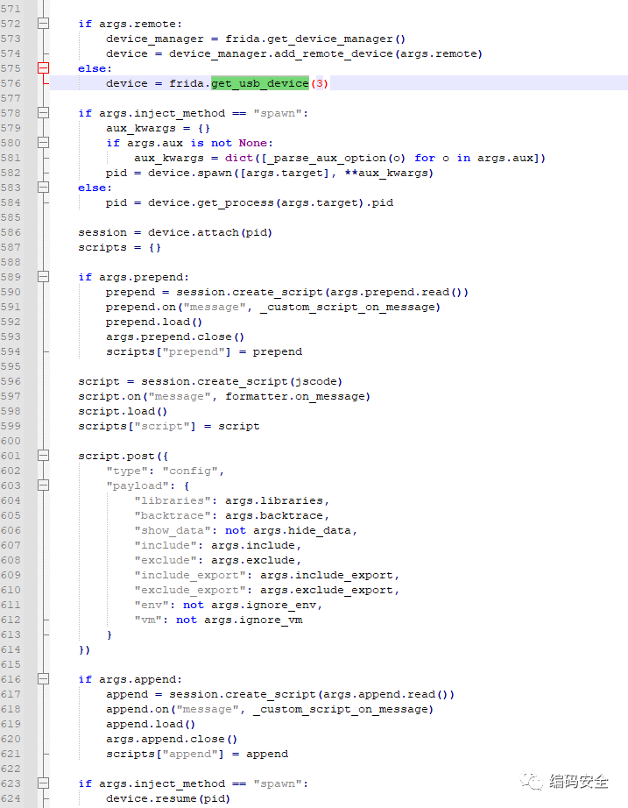
Task: Collapse the fold at line 578 inject_method spawn
Action: [44, 113]
